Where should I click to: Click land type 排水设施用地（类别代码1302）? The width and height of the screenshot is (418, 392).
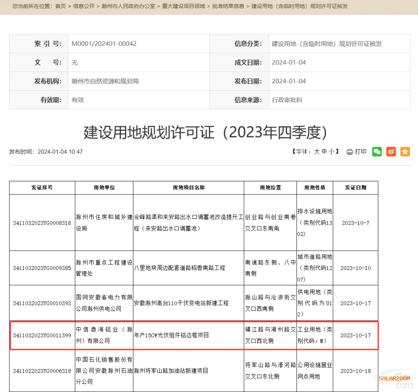point(315,223)
